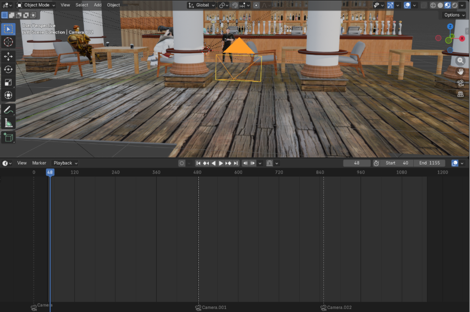Choose the Scale tool
The image size is (470, 312).
pos(9,82)
